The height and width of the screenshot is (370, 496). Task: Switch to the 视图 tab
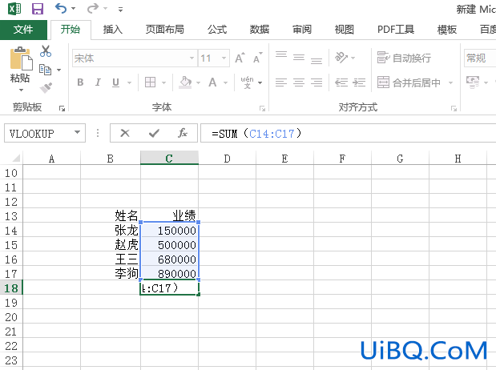pyautogui.click(x=345, y=30)
